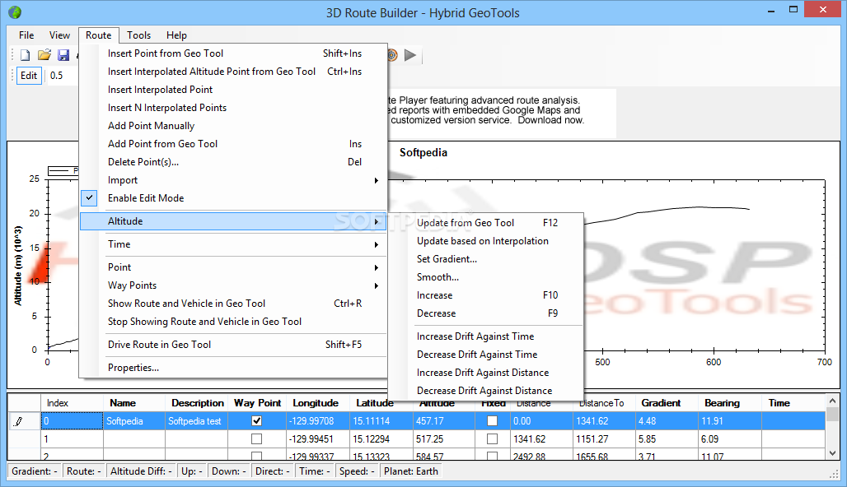Viewport: 847px width, 487px height.
Task: Toggle the Enable Edit Mode checkmark
Action: pos(90,198)
